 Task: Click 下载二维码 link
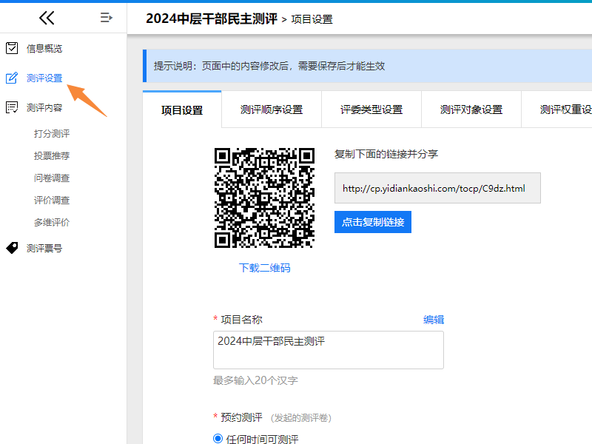click(x=264, y=268)
